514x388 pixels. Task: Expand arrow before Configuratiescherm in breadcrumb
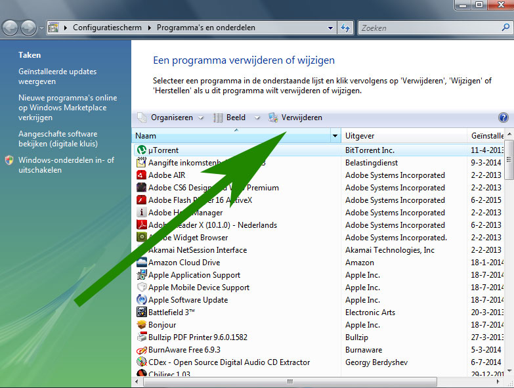click(x=66, y=28)
